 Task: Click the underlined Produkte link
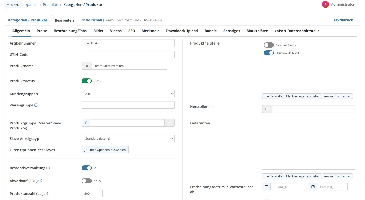coord(39,20)
